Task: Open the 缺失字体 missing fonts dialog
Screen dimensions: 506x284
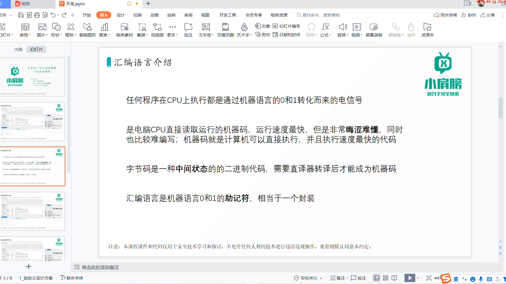Action: coord(72,278)
